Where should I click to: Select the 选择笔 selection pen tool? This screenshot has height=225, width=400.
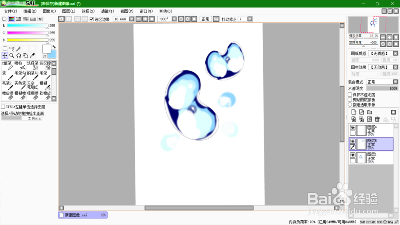coord(32,65)
